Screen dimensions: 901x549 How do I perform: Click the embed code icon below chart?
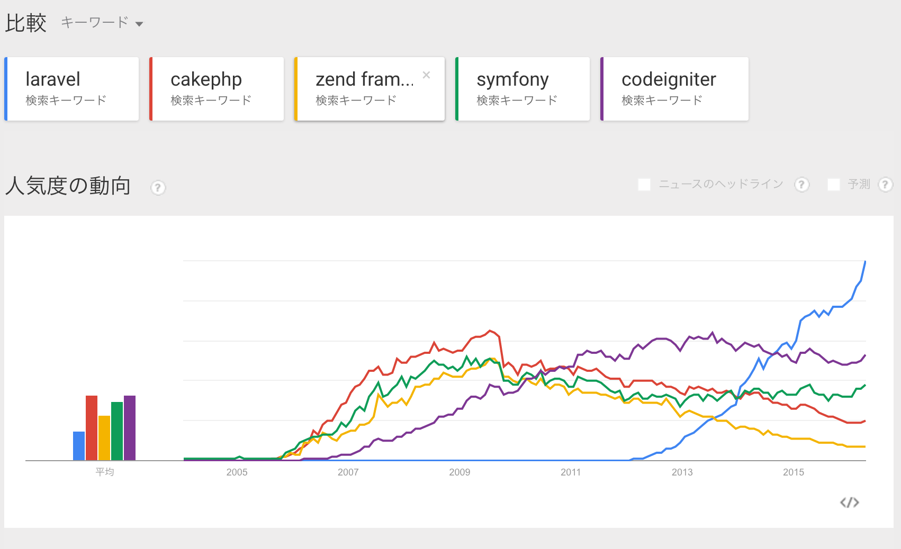849,502
